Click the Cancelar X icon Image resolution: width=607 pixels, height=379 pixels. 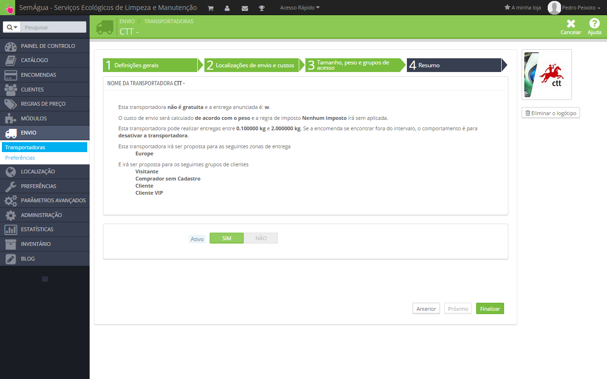tap(571, 24)
